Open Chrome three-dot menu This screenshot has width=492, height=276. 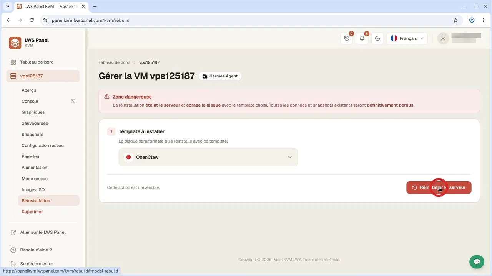pyautogui.click(x=483, y=20)
